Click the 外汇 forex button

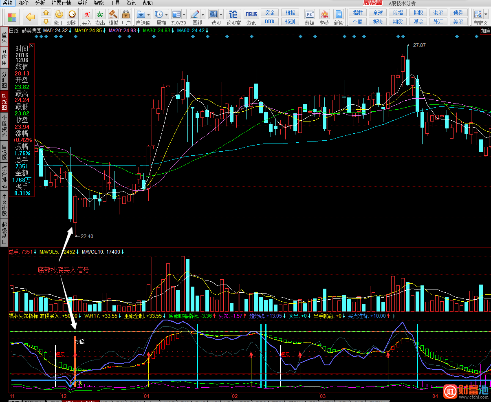pyautogui.click(x=438, y=22)
